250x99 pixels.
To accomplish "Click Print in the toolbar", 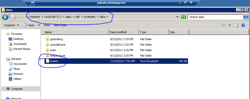I will (x=47, y=25).
